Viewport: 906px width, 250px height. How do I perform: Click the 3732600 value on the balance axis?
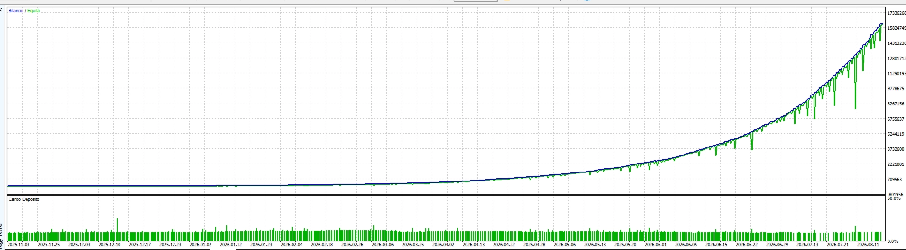pos(896,149)
